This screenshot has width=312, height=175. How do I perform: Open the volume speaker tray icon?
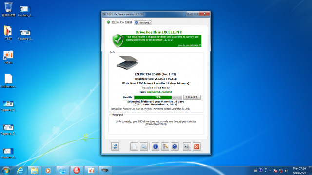coord(286,171)
